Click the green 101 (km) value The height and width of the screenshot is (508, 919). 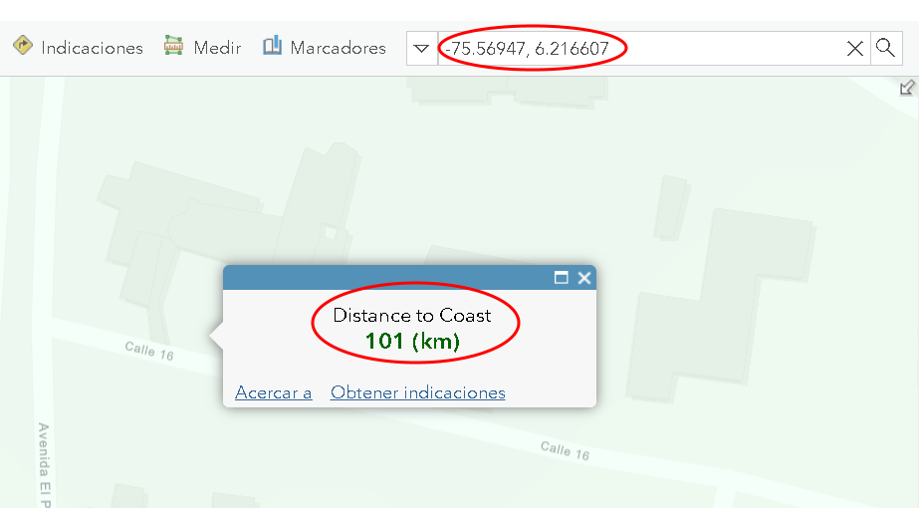tap(412, 341)
